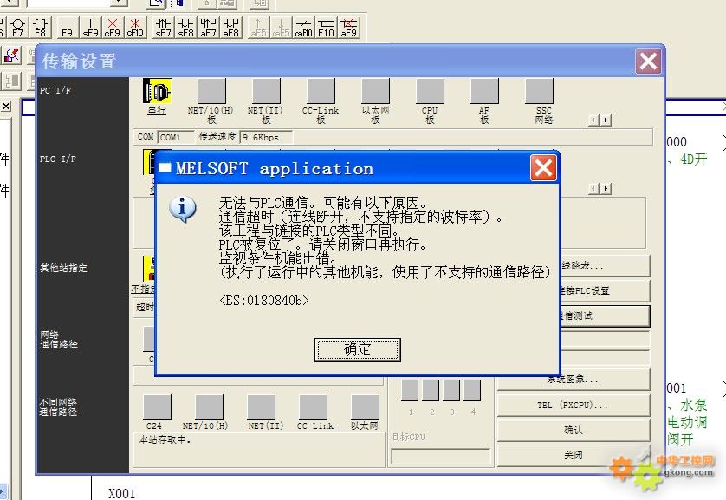Click the 确认 button in 传输设置

pos(574,430)
